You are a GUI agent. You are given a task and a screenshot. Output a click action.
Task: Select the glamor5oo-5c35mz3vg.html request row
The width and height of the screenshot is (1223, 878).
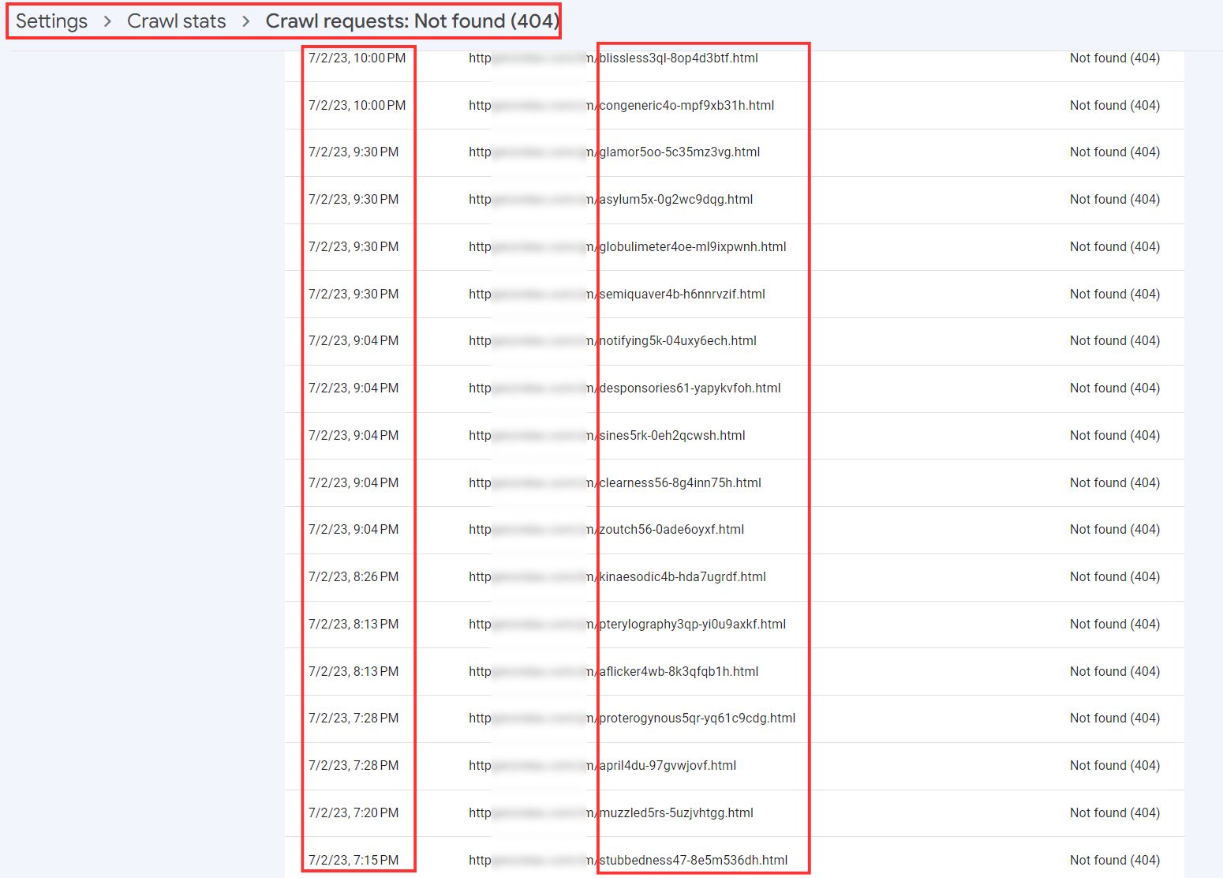coord(734,152)
